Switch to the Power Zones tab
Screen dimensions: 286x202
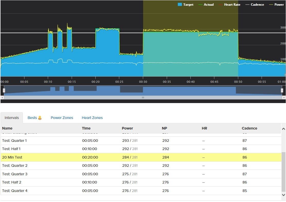pos(62,118)
